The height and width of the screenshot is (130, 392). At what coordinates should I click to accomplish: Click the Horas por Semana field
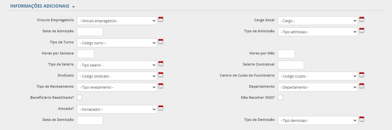[85, 54]
